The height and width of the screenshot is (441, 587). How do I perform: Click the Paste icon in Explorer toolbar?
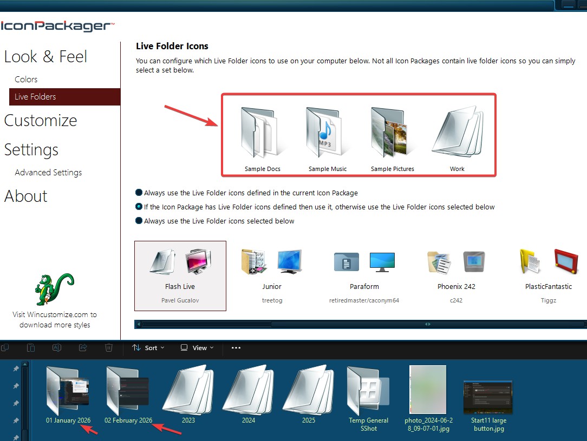(31, 347)
